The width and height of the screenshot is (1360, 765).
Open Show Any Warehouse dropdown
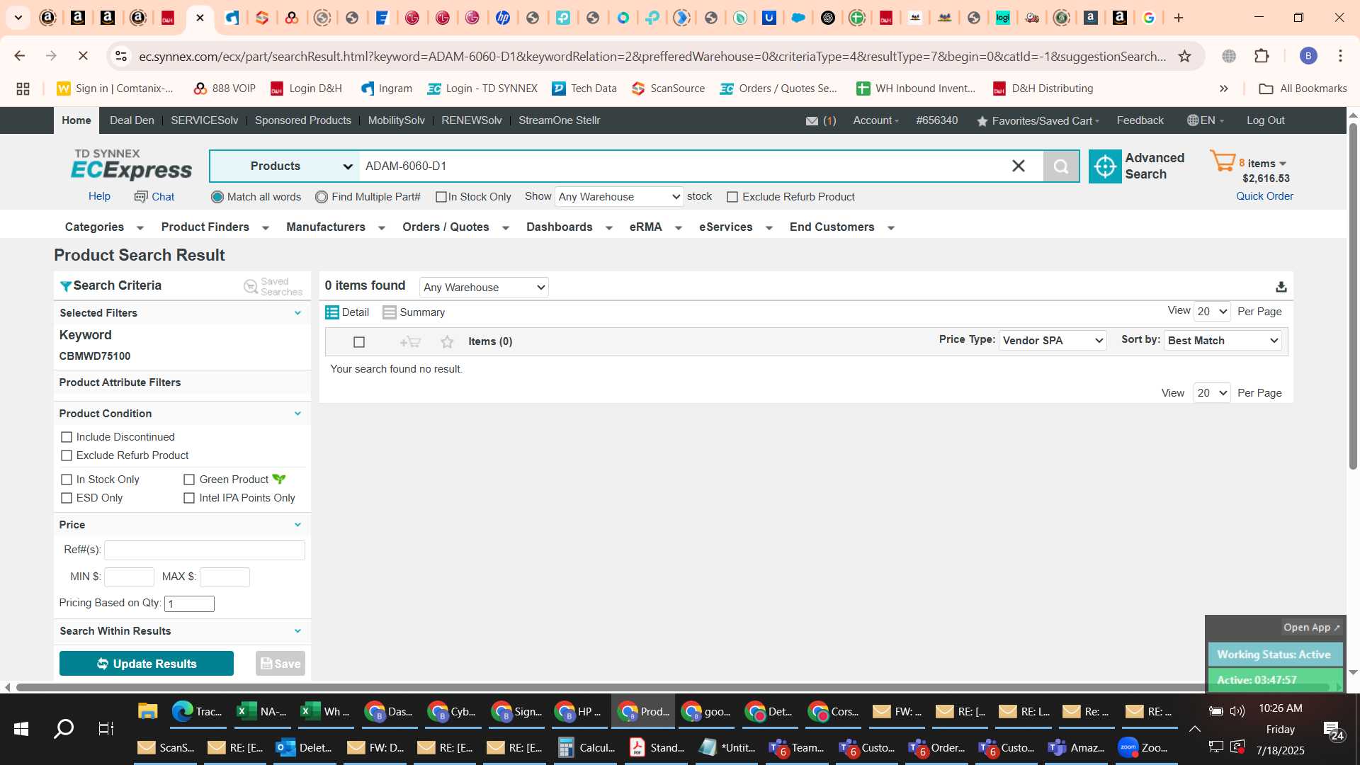(x=619, y=197)
